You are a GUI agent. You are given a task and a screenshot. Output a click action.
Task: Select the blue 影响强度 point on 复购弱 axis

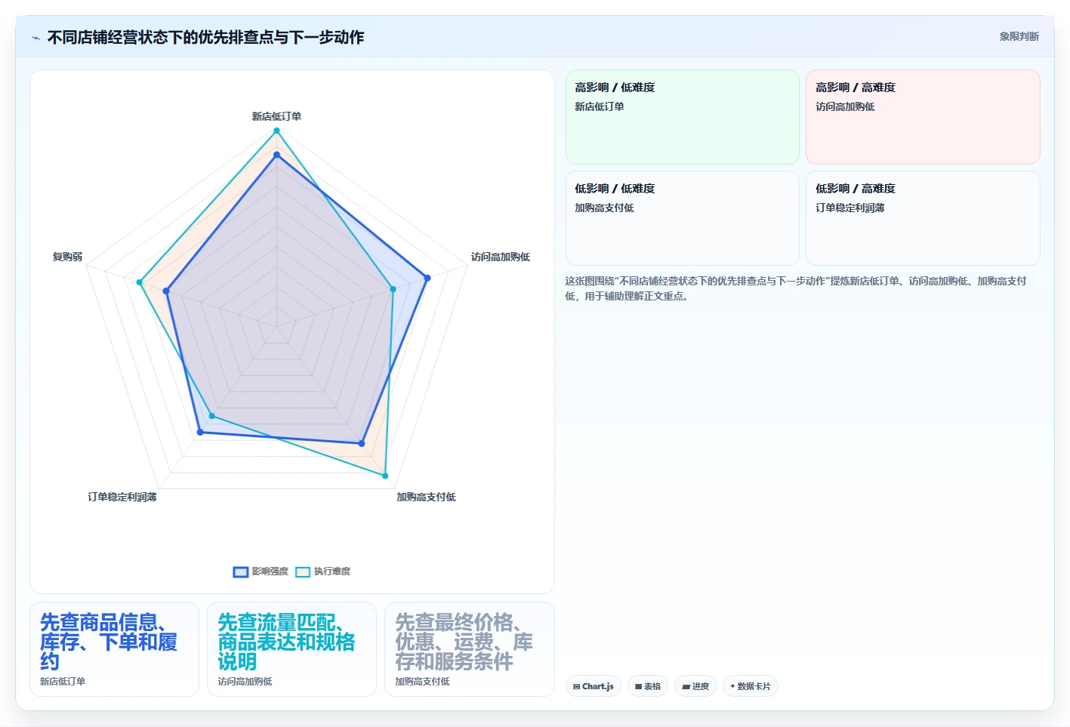pyautogui.click(x=166, y=291)
